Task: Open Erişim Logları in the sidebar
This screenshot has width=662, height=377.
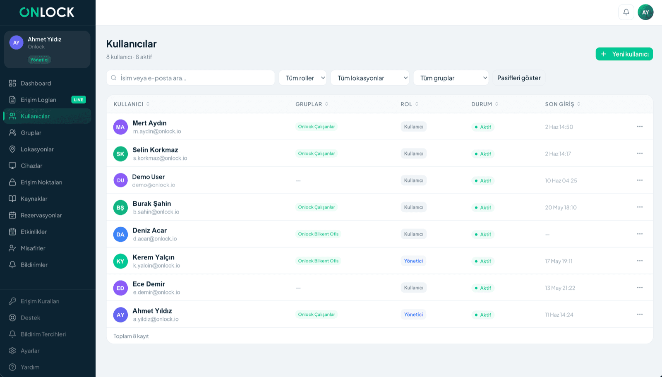Action: [x=47, y=100]
